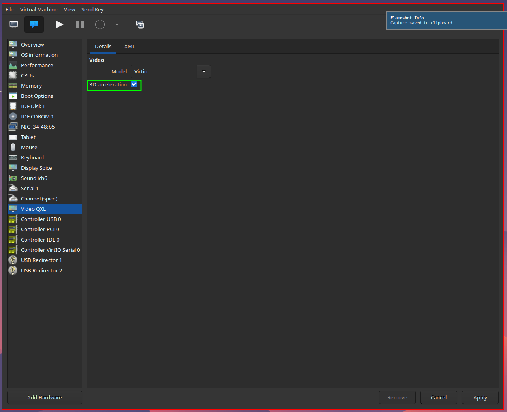Open the Send Key menu
Viewport: 507px width, 412px height.
tap(92, 9)
